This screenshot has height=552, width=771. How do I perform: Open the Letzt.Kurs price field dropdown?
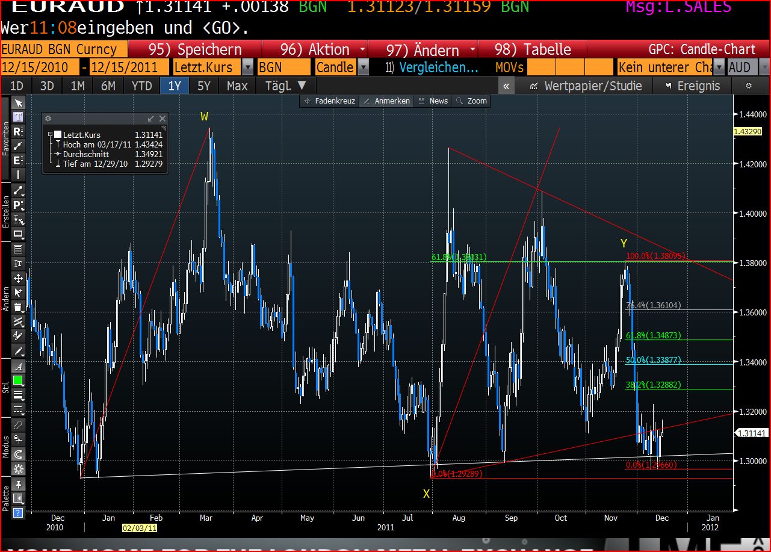248,67
